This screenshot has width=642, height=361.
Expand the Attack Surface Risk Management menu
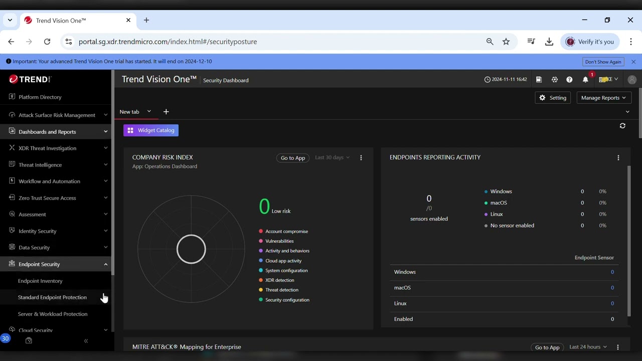pyautogui.click(x=105, y=115)
